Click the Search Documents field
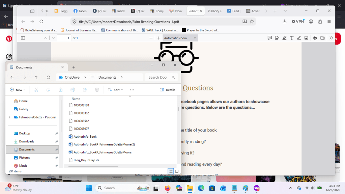 [x=161, y=77]
